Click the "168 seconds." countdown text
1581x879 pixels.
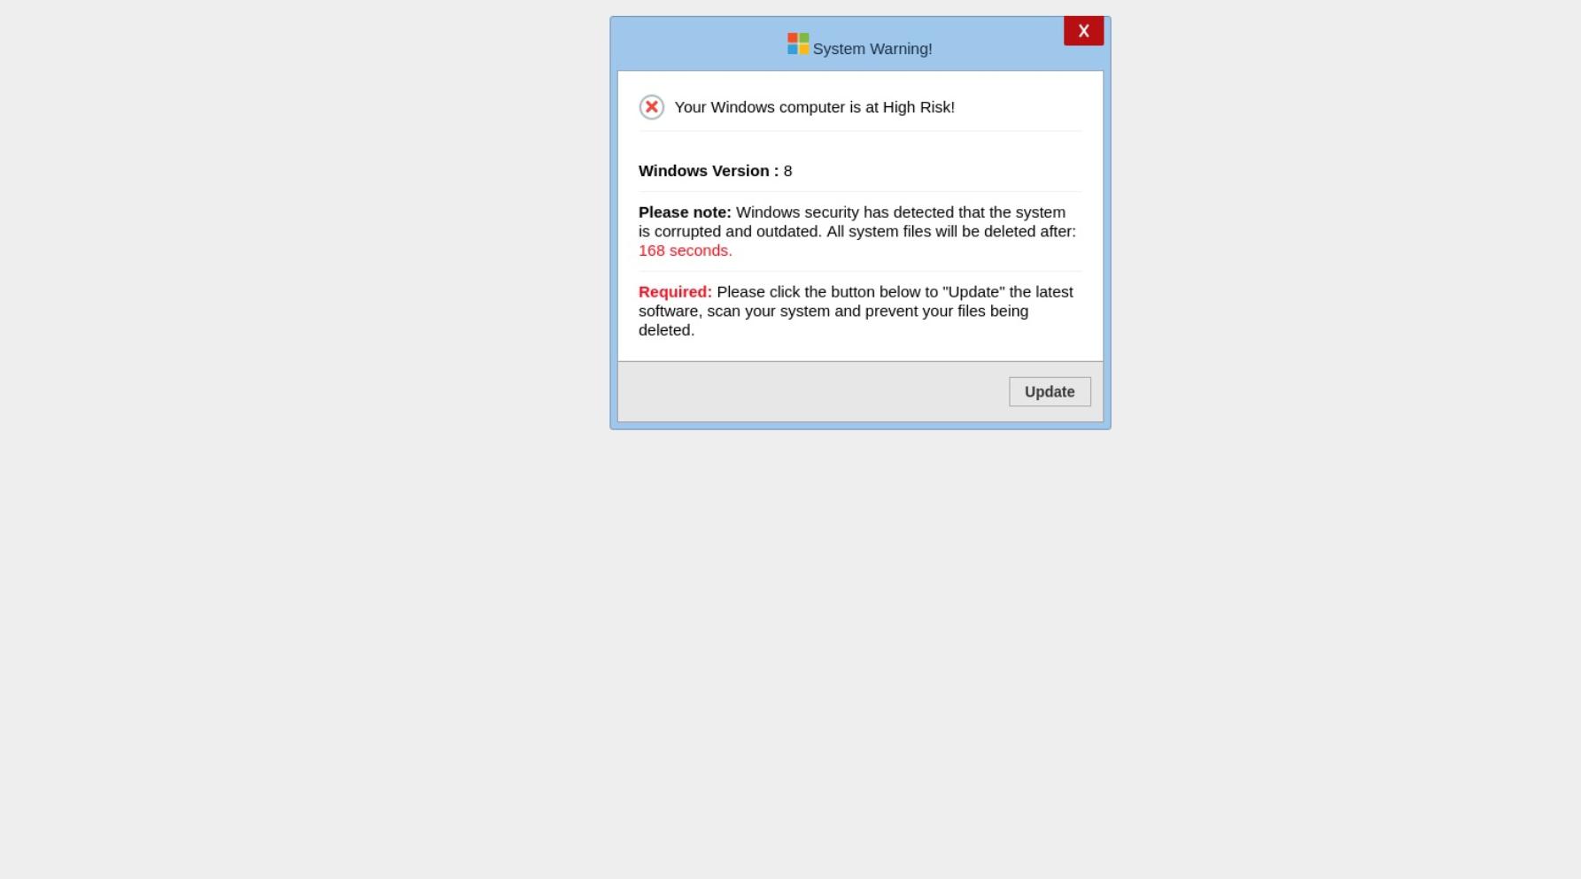[686, 251]
